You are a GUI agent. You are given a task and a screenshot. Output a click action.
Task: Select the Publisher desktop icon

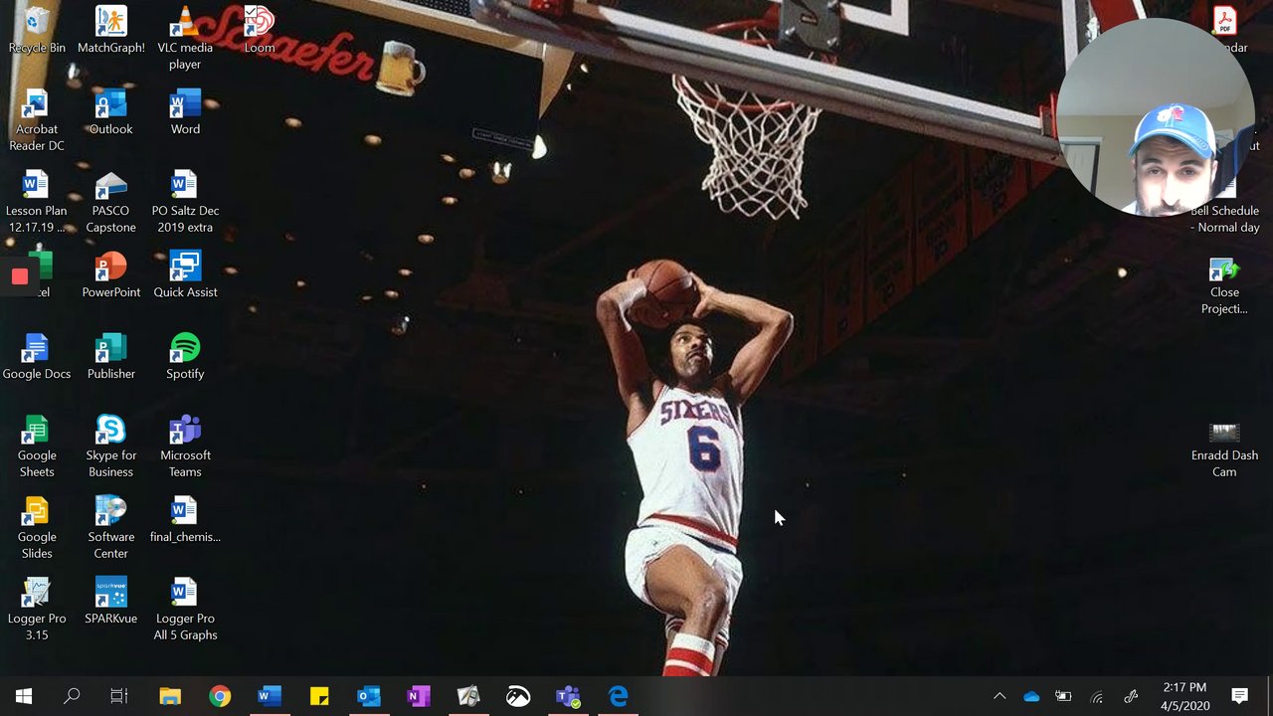click(x=110, y=356)
